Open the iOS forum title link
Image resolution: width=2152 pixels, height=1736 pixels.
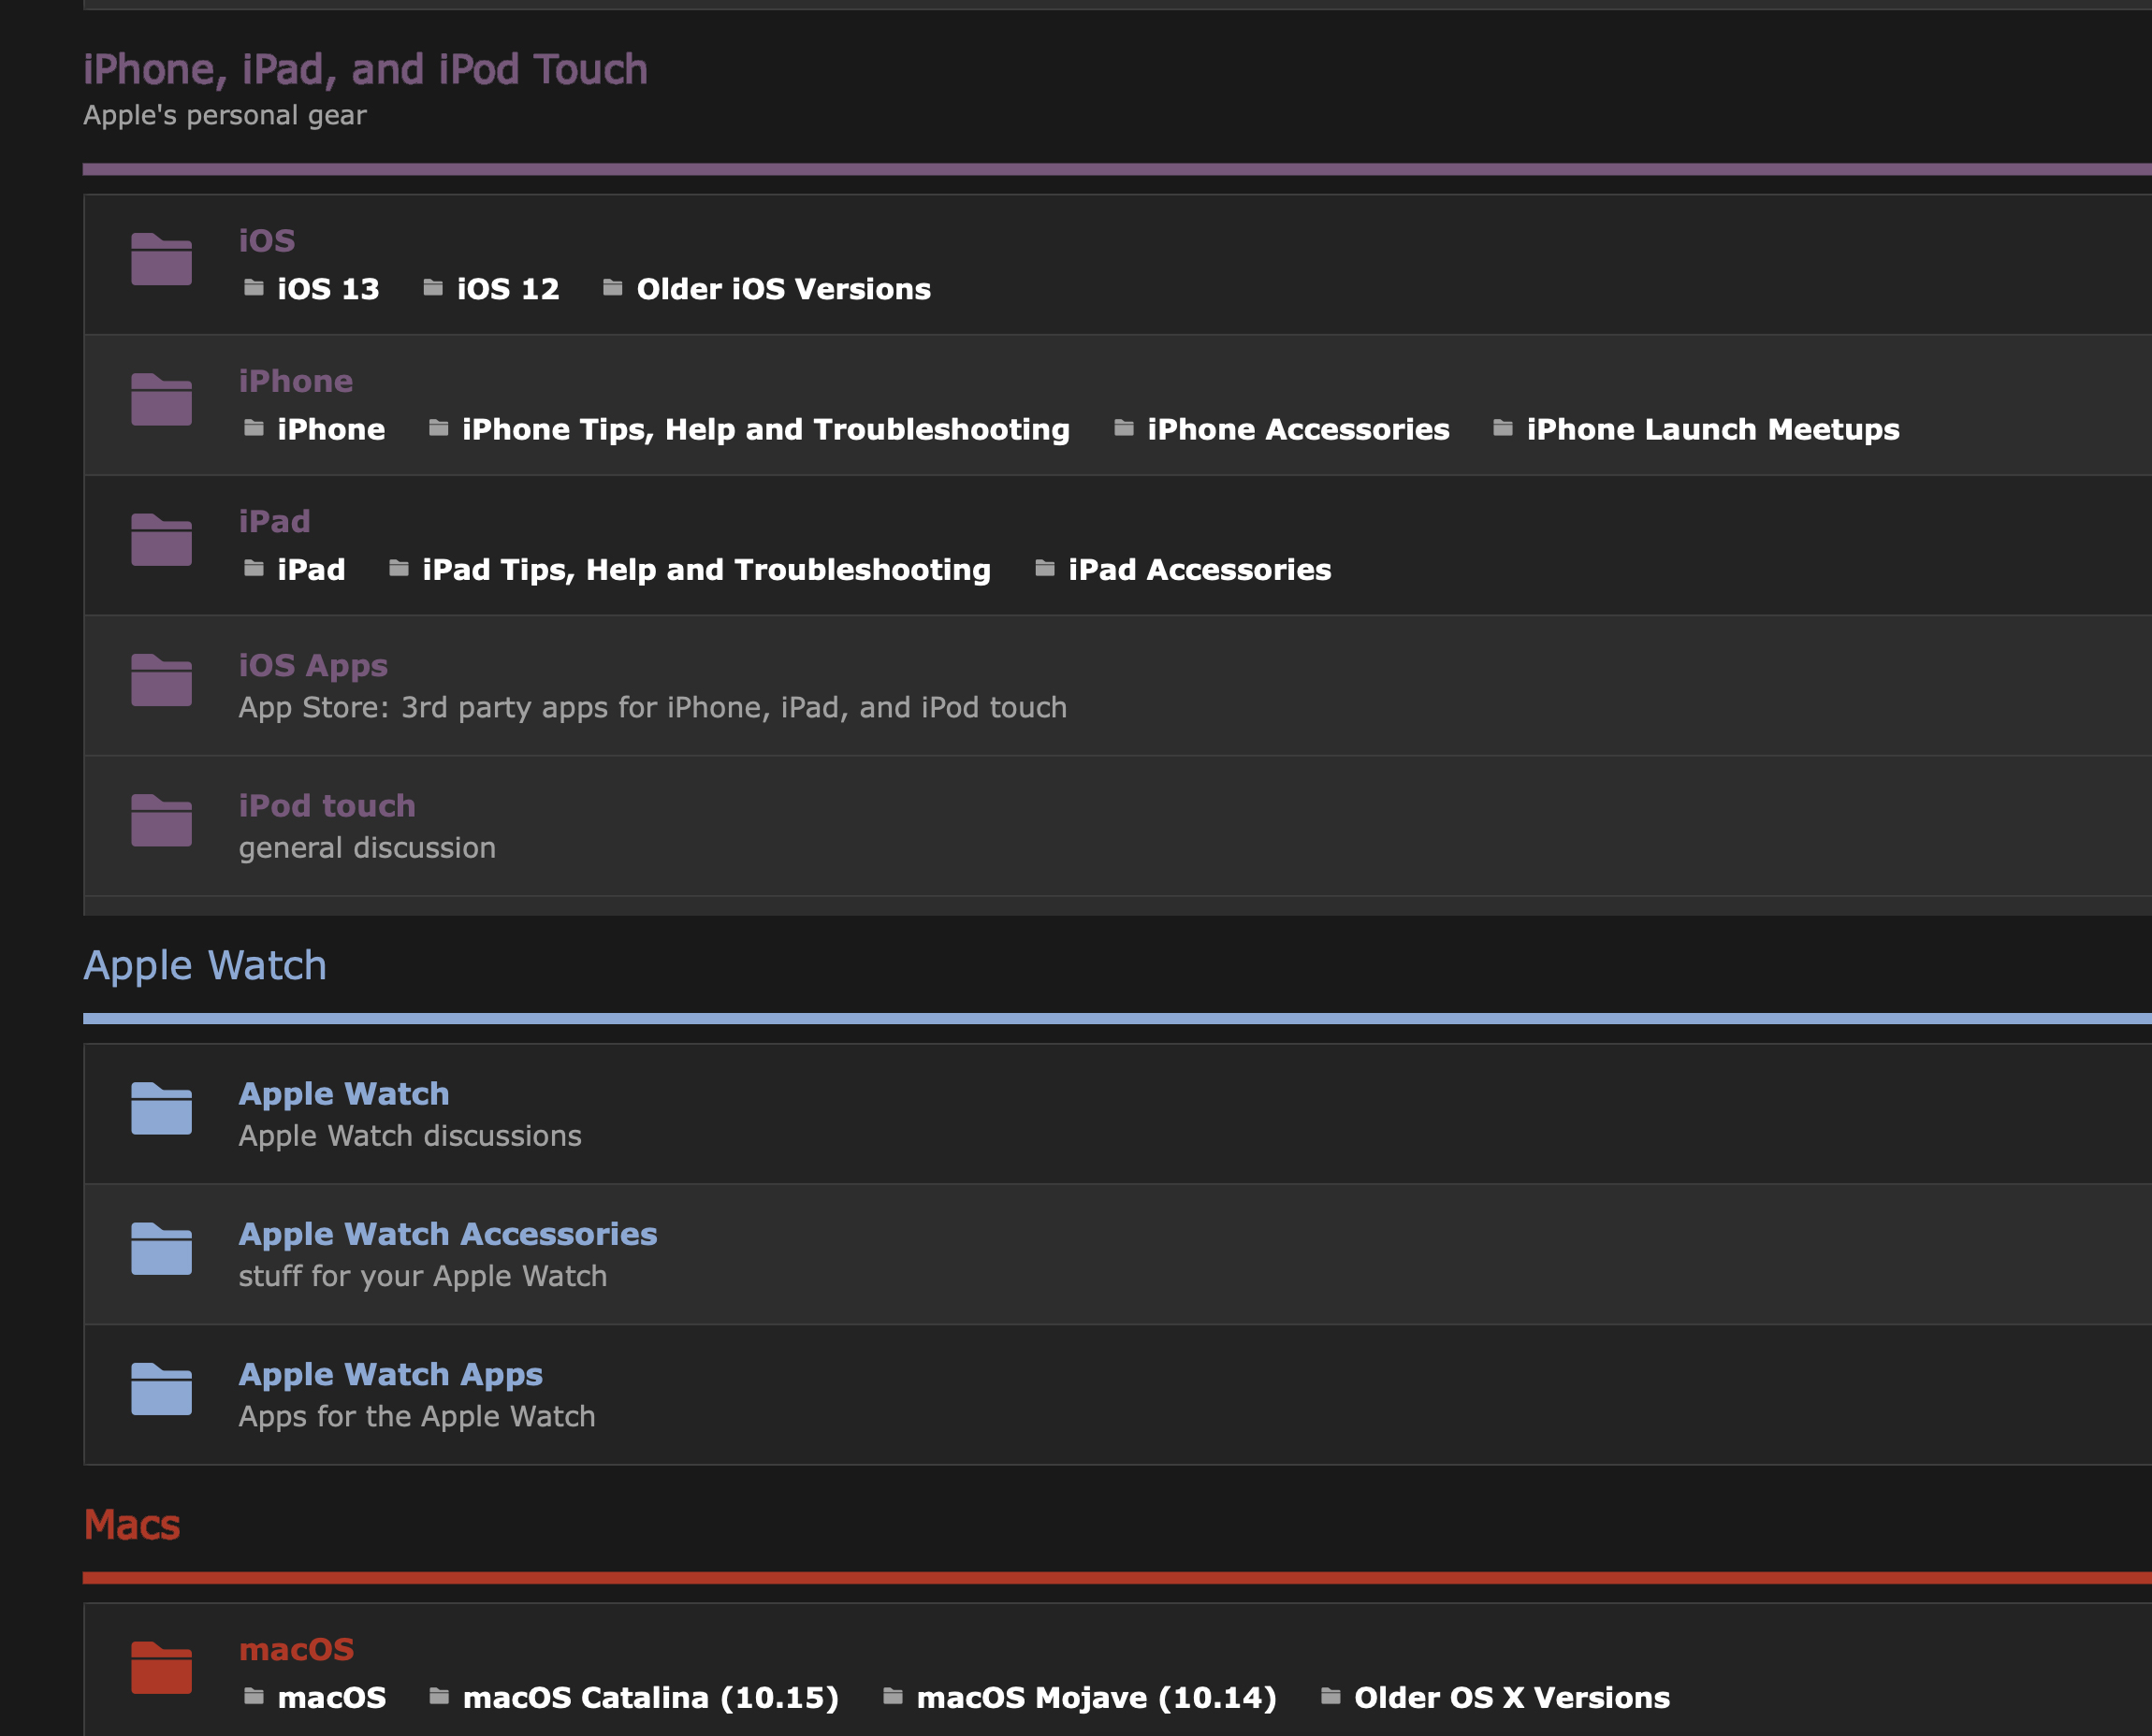[x=267, y=240]
